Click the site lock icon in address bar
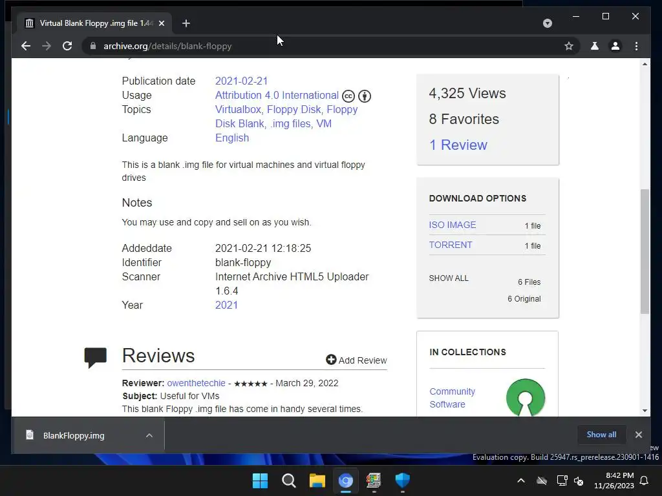 click(x=93, y=46)
